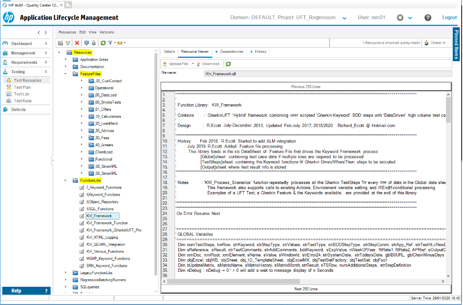
Task: Click the red Delete icon in the toolbar
Action: pos(77,43)
